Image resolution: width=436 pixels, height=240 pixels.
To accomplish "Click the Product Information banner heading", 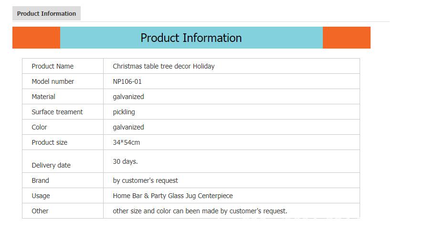I will tap(191, 38).
